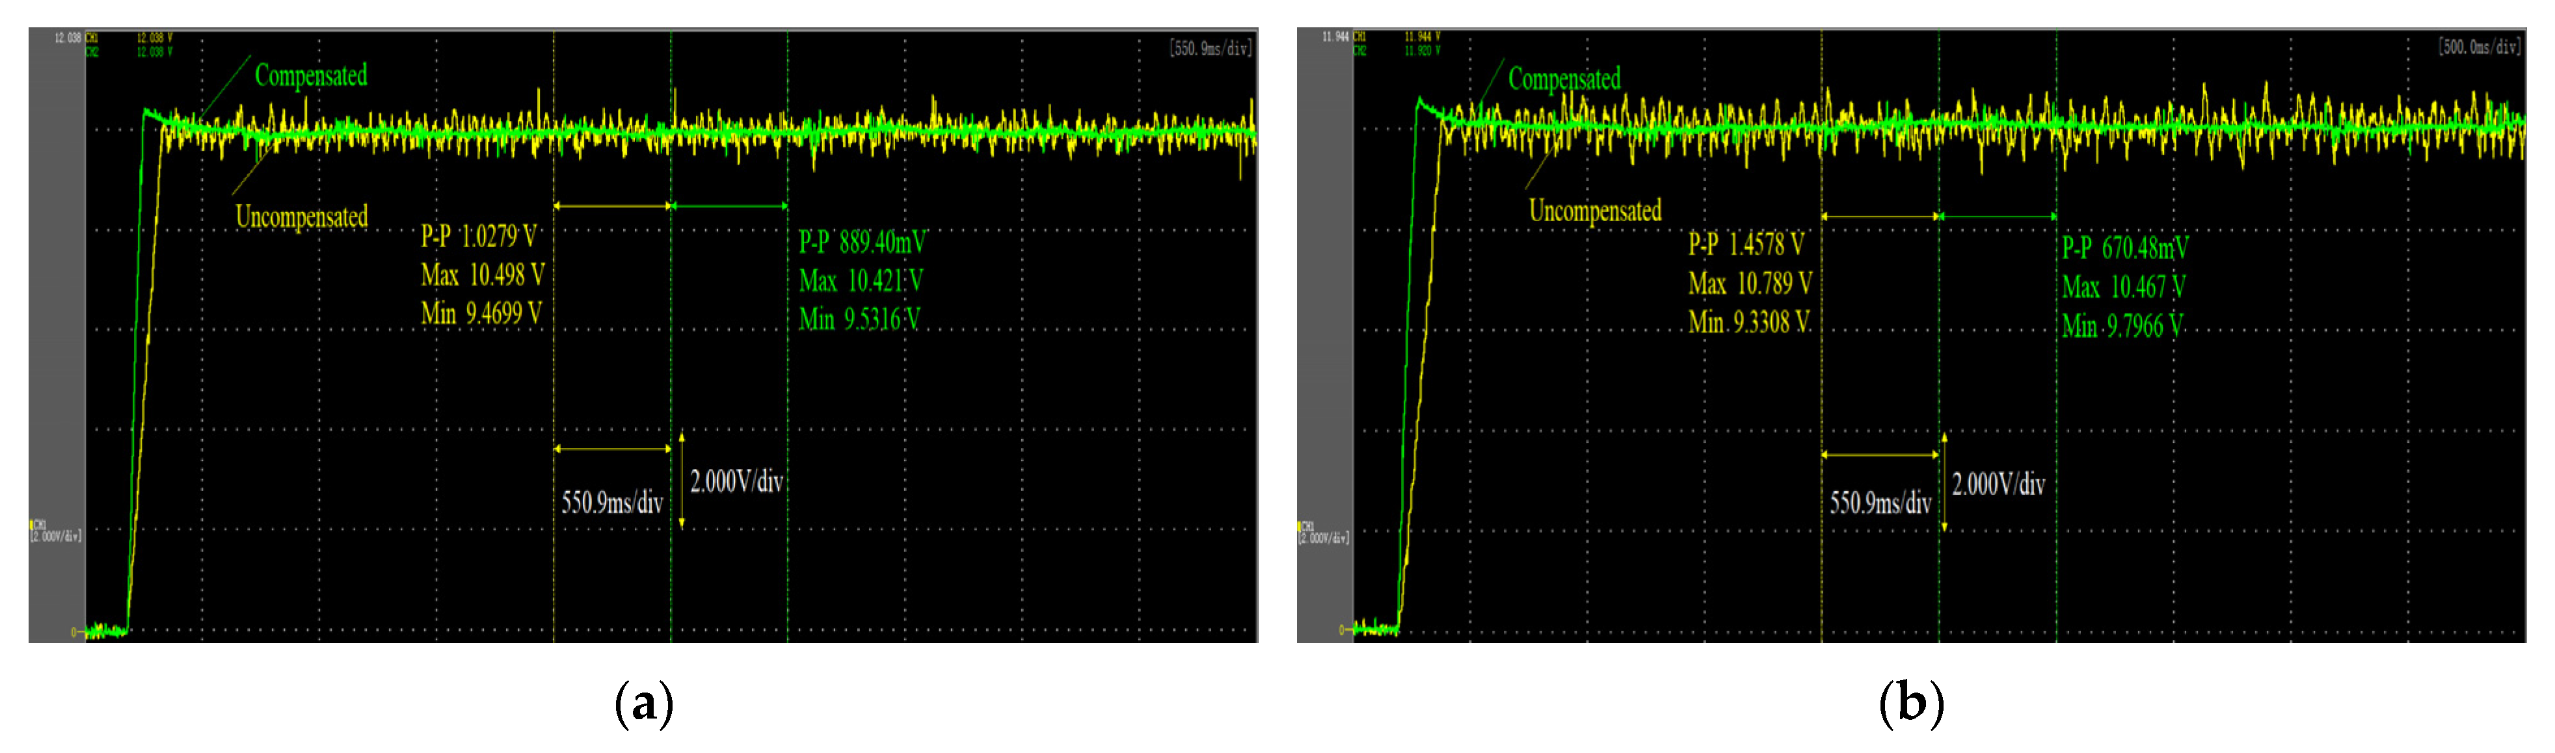The image size is (2555, 753).
Task: Click the 2.000V/div annotation in plot (a)
Action: point(736,482)
